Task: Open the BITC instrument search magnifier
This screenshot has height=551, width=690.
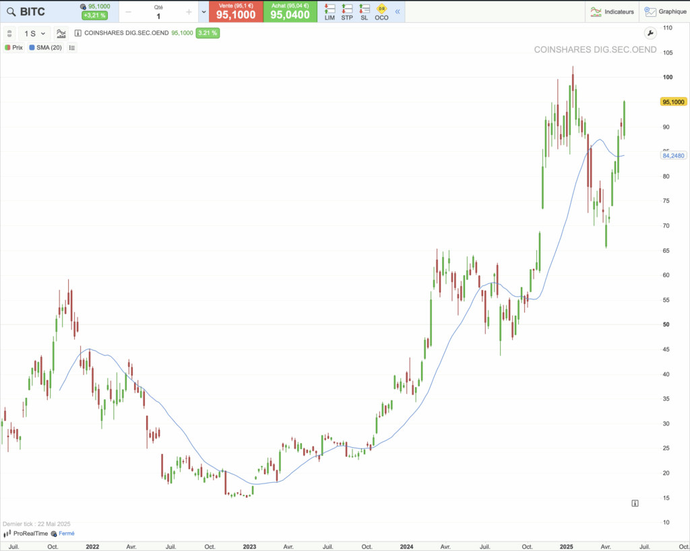Action: (x=11, y=12)
